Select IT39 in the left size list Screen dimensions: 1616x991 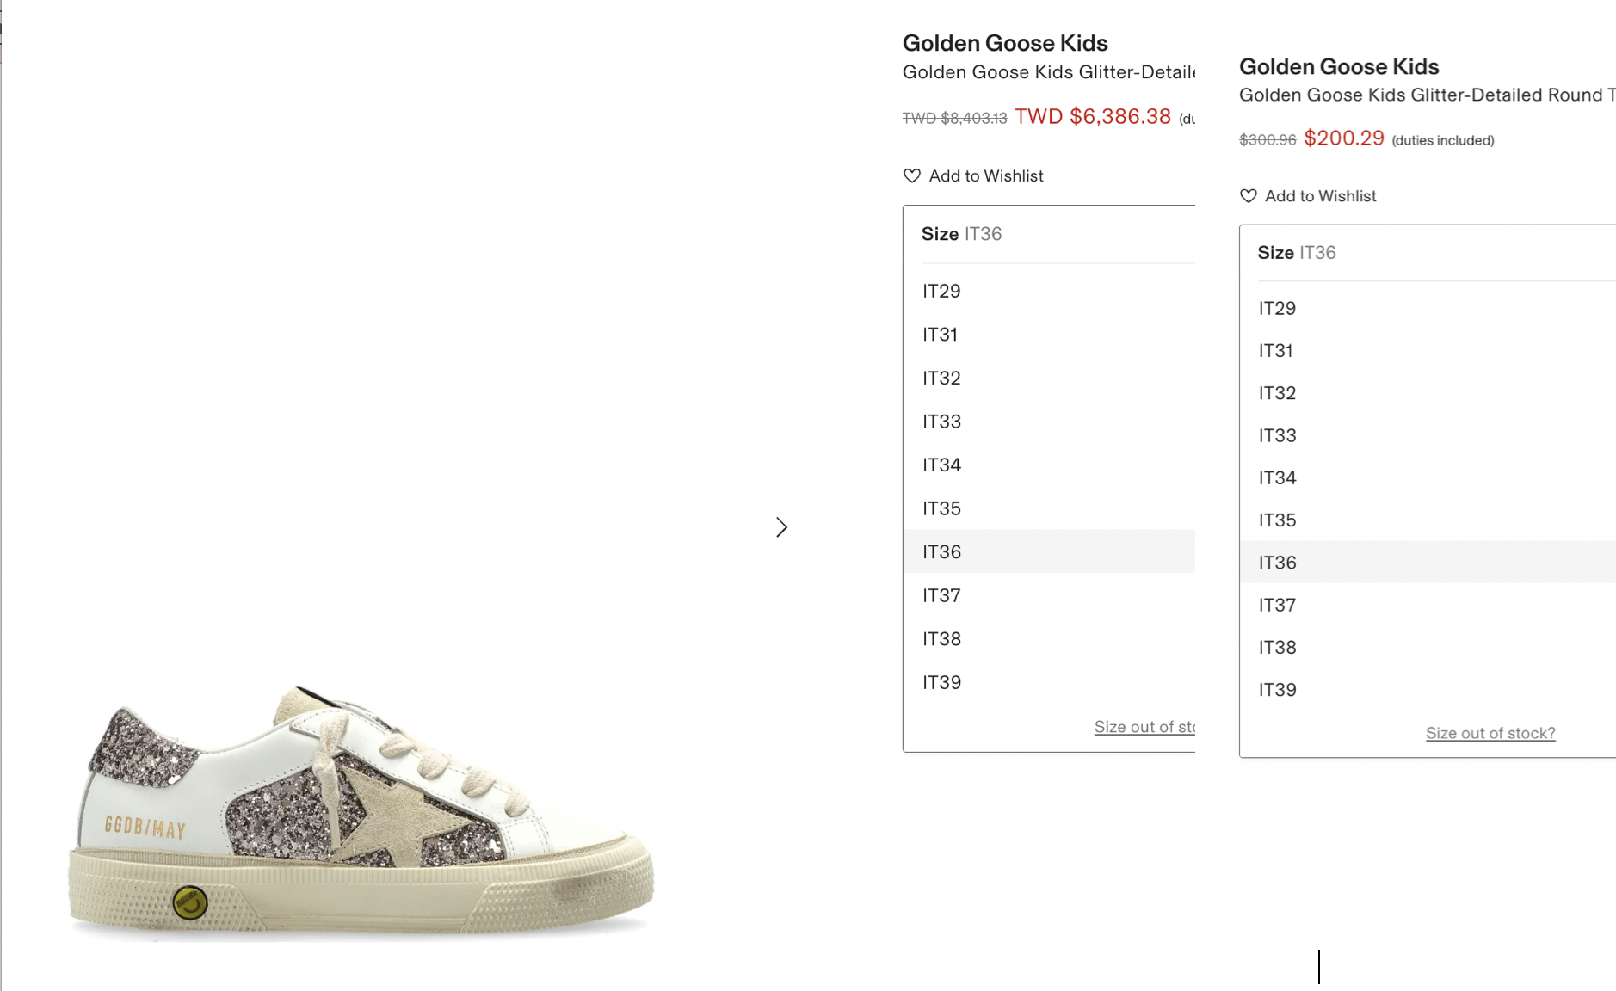coord(941,682)
